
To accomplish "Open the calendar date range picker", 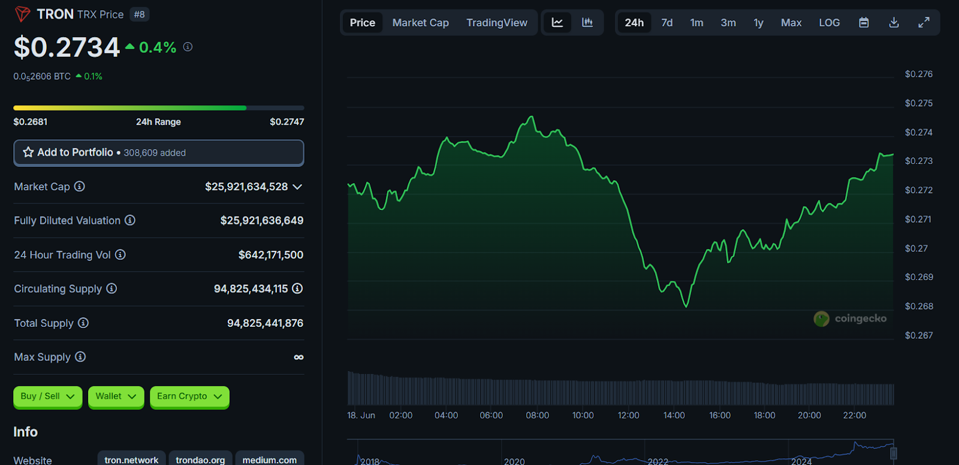I will click(864, 23).
